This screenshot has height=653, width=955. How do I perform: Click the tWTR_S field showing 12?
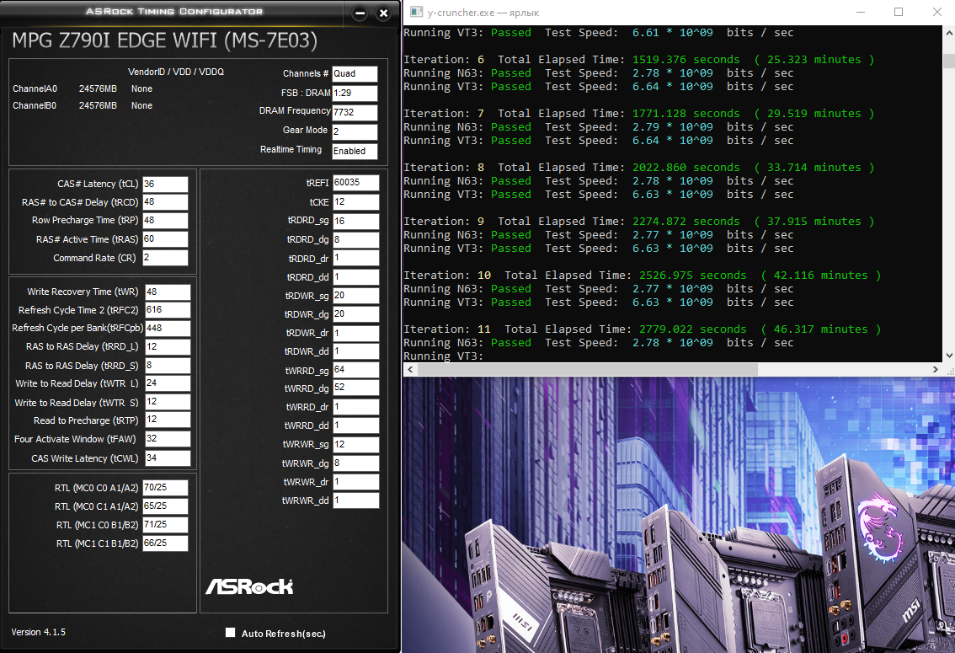pyautogui.click(x=168, y=402)
